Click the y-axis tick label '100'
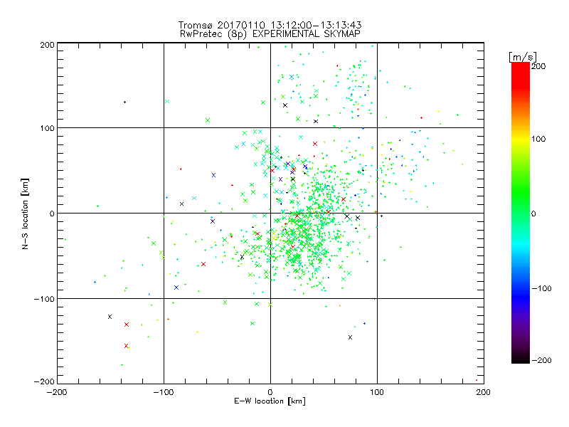Image resolution: width=569 pixels, height=427 pixels. pos(47,128)
